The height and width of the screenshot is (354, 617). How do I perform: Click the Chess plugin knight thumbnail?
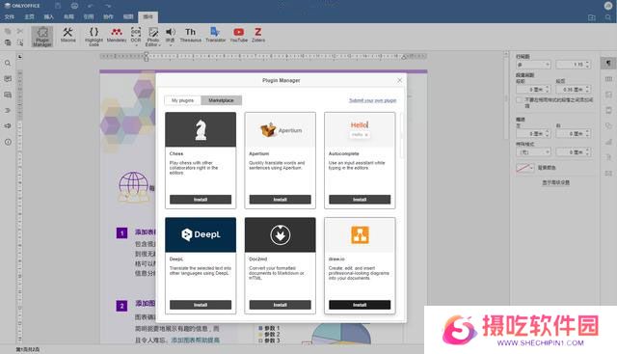click(x=201, y=129)
